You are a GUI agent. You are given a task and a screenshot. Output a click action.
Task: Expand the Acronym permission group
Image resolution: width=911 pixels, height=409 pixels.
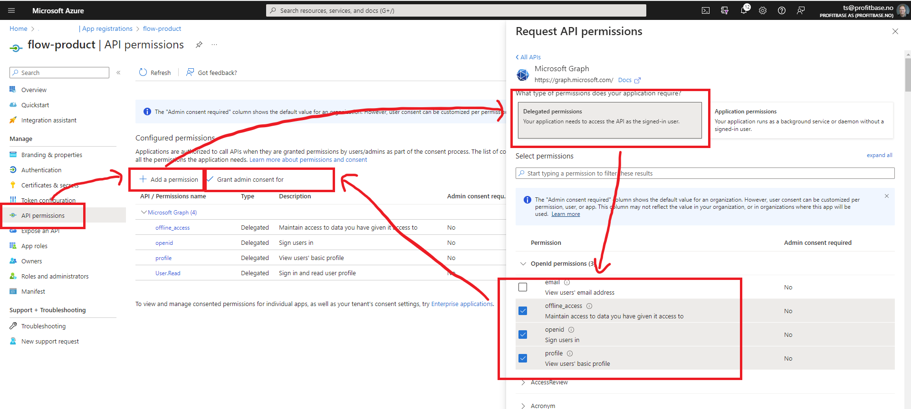coord(523,406)
